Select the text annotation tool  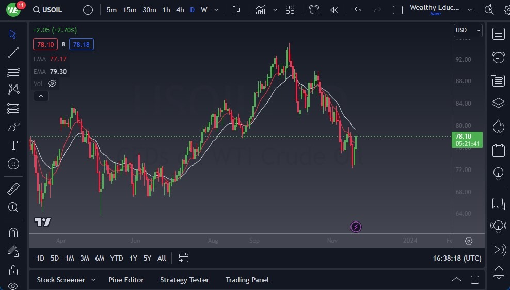[13, 145]
